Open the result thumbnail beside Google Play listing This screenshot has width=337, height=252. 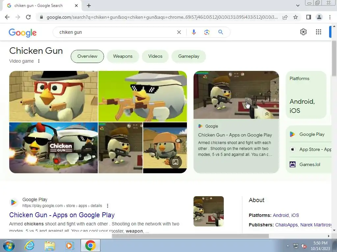[208, 211]
